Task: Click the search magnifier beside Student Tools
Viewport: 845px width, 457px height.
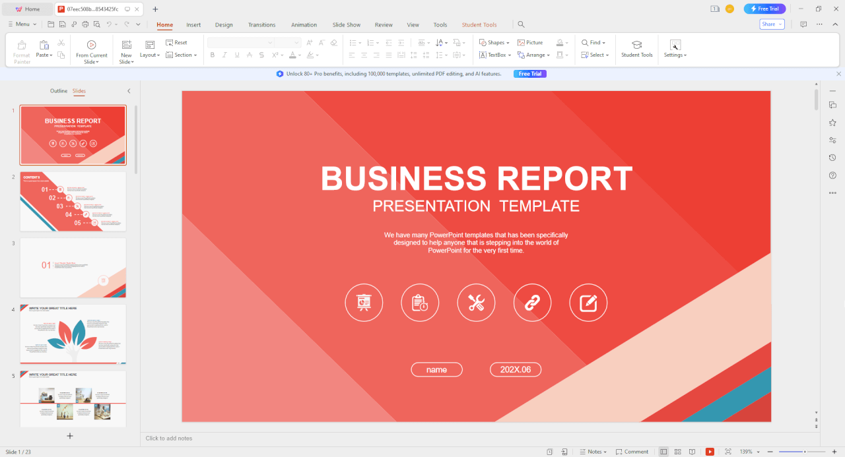Action: pyautogui.click(x=521, y=24)
